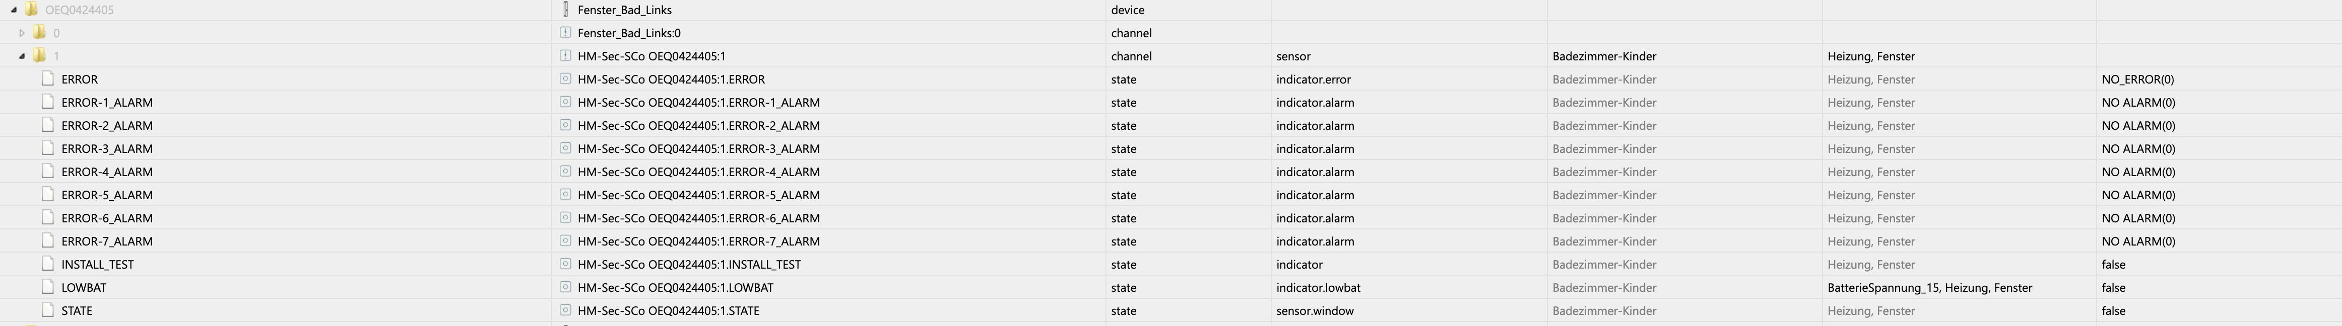Click the NO_ERROR(0) value of ERROR state
This screenshot has width=2342, height=326.
pyautogui.click(x=2137, y=79)
